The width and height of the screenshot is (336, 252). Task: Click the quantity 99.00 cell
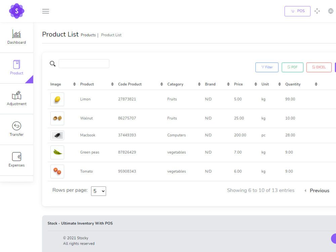[x=290, y=99]
